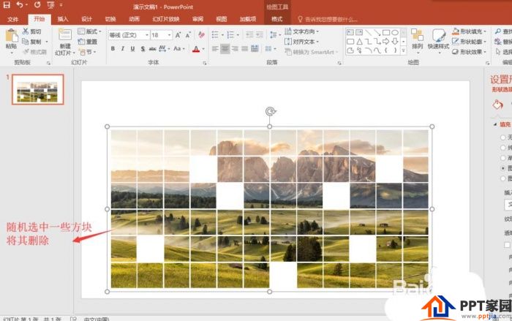
Task: Switch to the Insert (插入) tab
Action: click(63, 19)
